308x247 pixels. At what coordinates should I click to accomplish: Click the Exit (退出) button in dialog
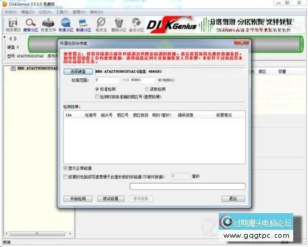[233, 199]
